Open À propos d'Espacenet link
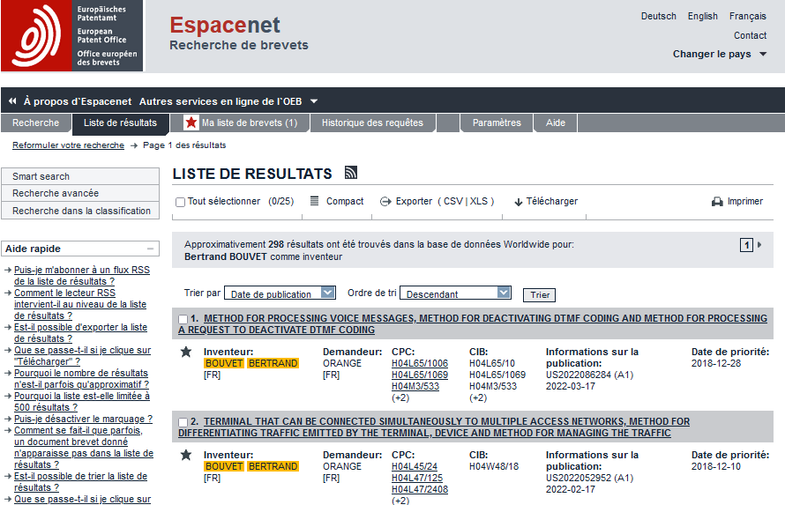The image size is (785, 505). 78,101
